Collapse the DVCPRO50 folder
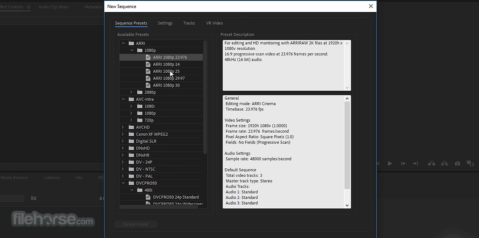The width and height of the screenshot is (479, 238). pos(123,183)
